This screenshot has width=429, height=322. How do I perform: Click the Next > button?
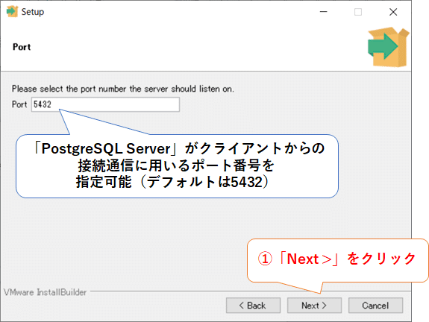coord(314,306)
